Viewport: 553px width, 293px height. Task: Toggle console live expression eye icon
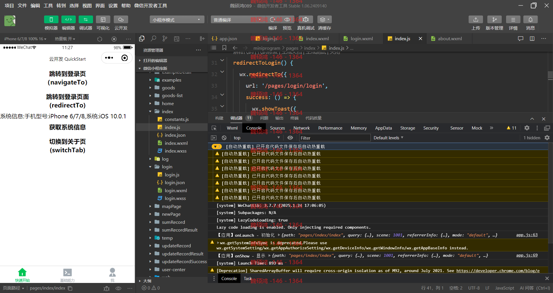(x=290, y=138)
